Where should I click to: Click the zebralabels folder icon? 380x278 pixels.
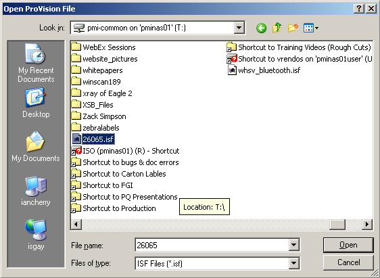coord(76,127)
